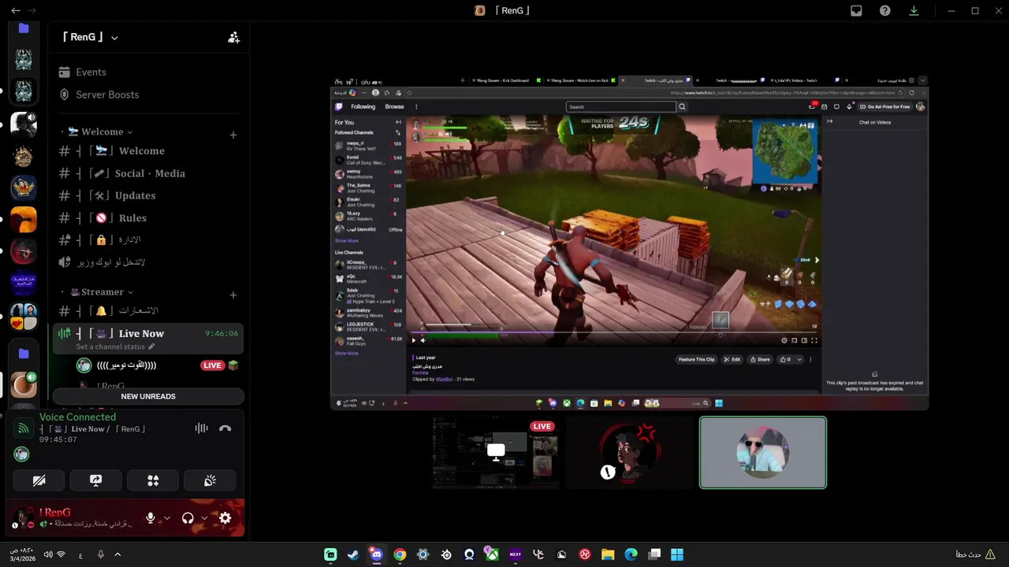Open voice connection quality details
Viewport: 1009px width, 567px height.
click(24, 428)
